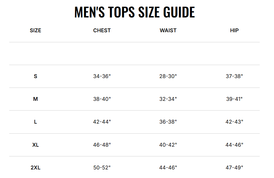Select the 42-44" chest measurement

tap(102, 122)
